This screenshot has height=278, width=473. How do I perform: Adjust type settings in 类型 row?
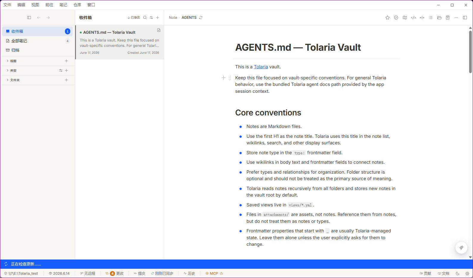tap(61, 70)
